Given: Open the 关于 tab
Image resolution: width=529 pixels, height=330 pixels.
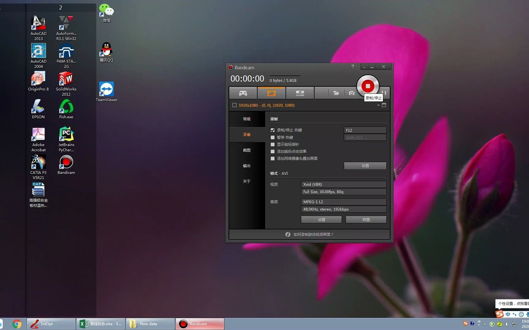Looking at the screenshot, I should (247, 181).
